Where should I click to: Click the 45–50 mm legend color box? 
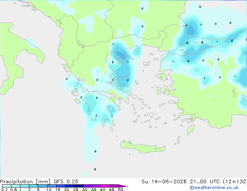pos(115,186)
